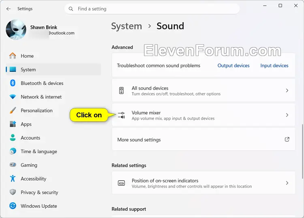The width and height of the screenshot is (304, 218).
Task: Click the Volume mixer sliders icon
Action: 121,115
